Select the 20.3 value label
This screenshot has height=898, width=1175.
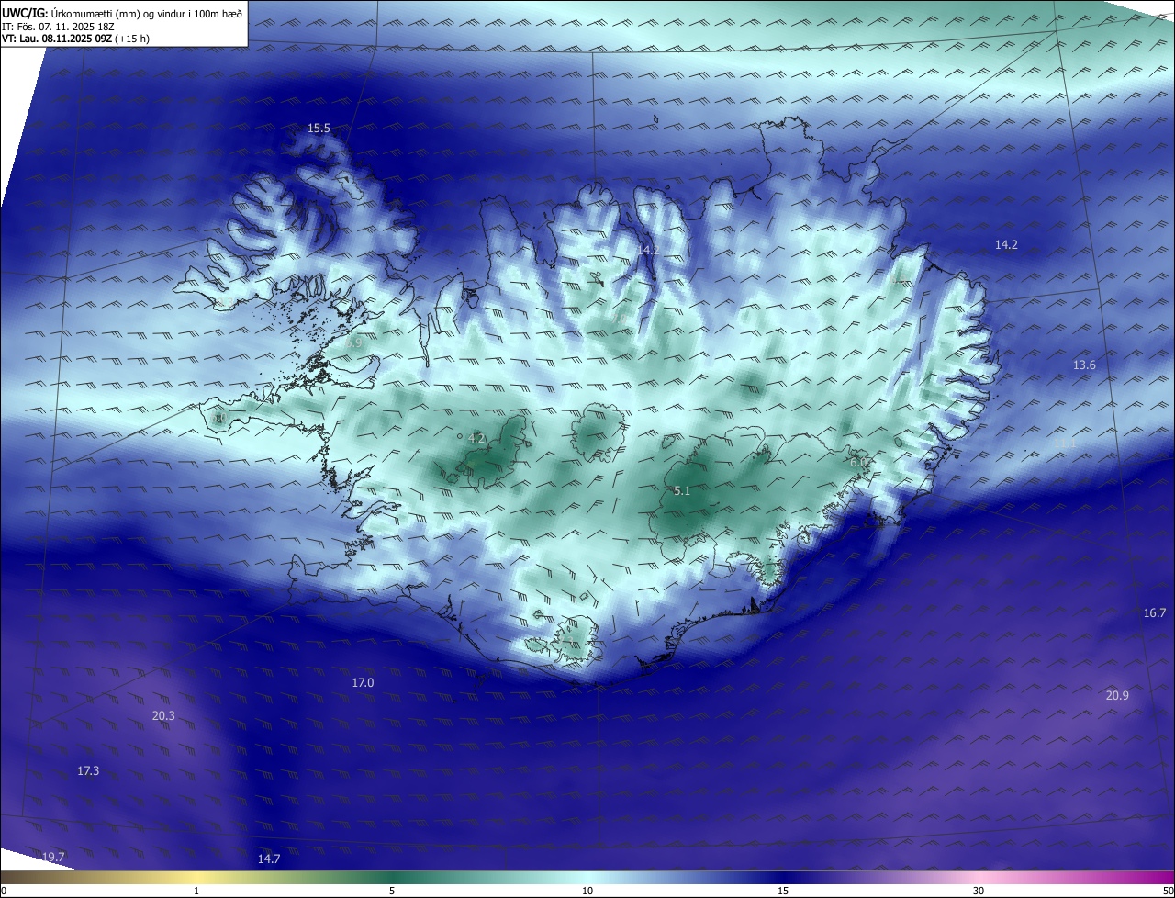(163, 716)
